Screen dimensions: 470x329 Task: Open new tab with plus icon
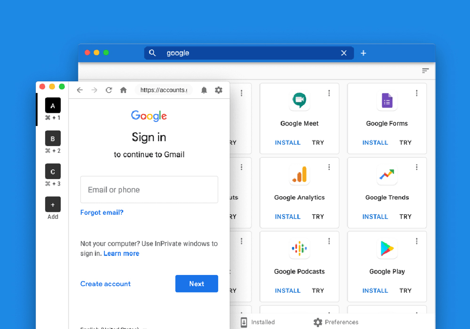pyautogui.click(x=363, y=53)
